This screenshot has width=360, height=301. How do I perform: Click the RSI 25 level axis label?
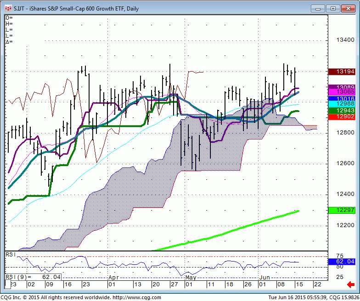(x=340, y=277)
